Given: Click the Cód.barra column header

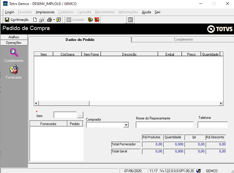Looking at the screenshot, I should [x=67, y=54].
